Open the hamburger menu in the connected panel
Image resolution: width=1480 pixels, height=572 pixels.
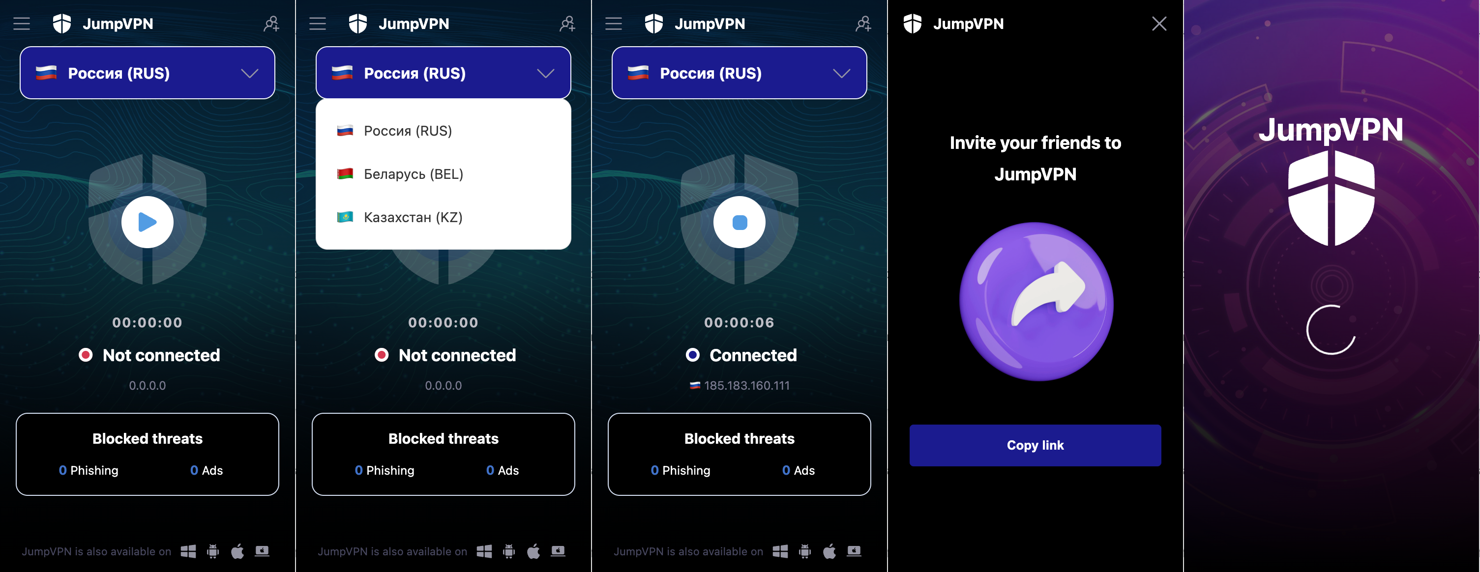(x=614, y=24)
